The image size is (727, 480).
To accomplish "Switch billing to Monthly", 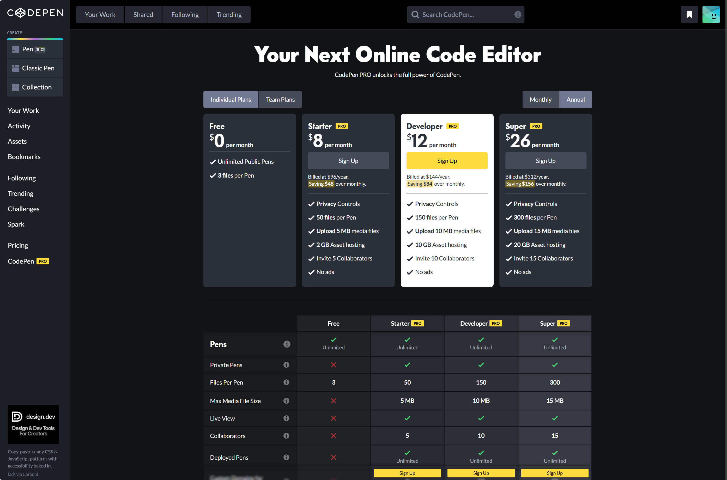I will 541,100.
